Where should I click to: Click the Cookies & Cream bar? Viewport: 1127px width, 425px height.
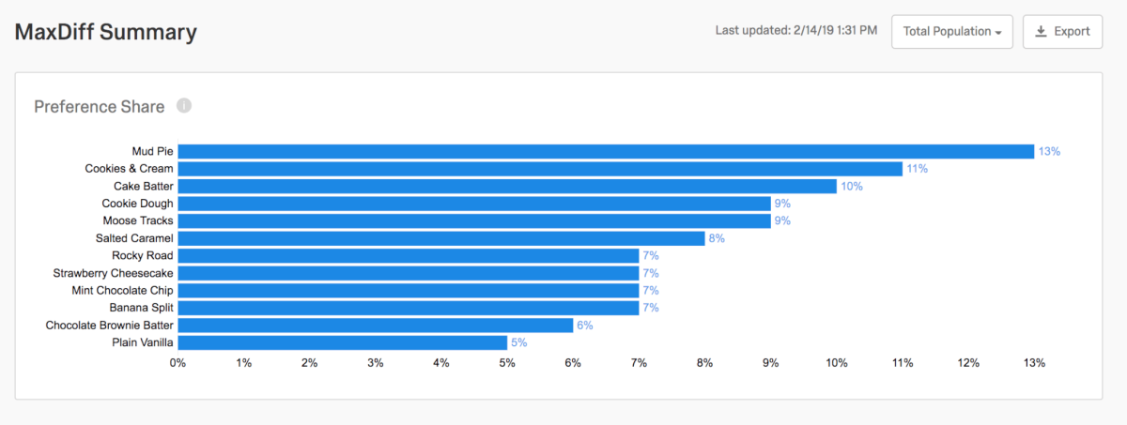tap(540, 169)
